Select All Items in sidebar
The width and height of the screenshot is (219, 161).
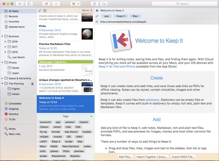pos(18,11)
